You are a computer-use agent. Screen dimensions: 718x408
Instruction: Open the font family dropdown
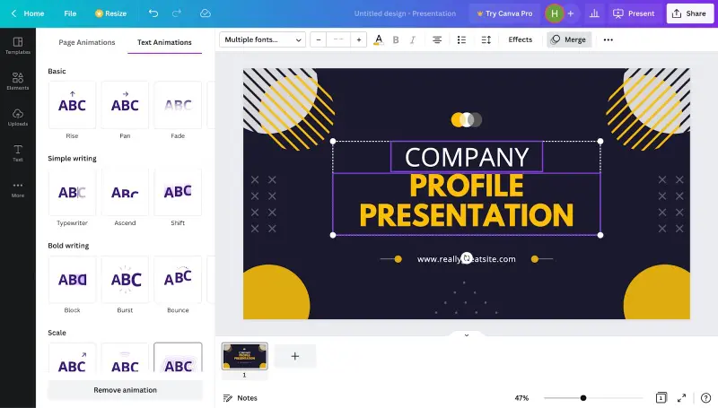(x=262, y=39)
